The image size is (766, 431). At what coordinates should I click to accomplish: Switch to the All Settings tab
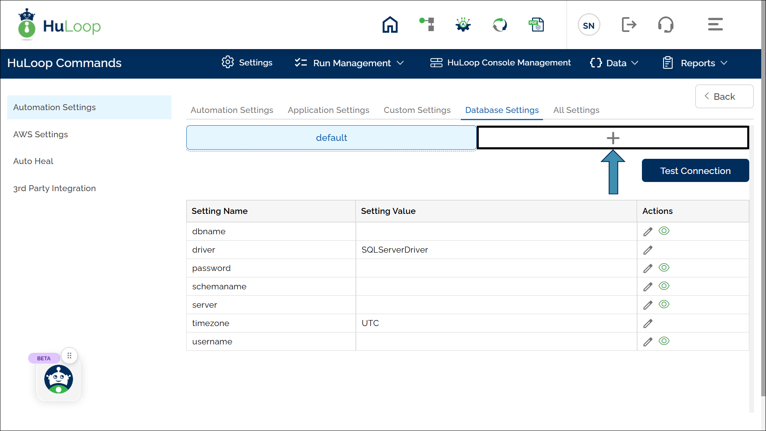576,110
